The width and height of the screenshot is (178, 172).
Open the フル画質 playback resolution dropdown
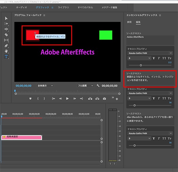pos(85,86)
